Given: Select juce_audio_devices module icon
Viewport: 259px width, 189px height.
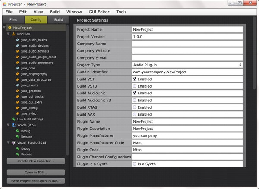Looking at the screenshot, I should pyautogui.click(x=18, y=46).
